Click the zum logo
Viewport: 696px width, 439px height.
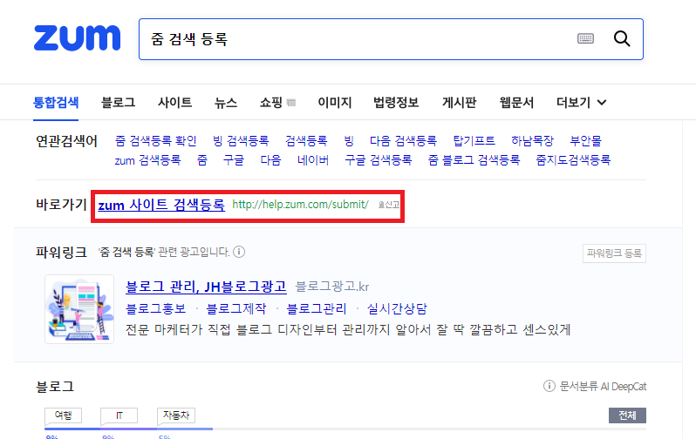[78, 38]
